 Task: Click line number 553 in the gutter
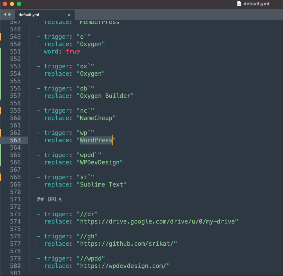coord(15,66)
